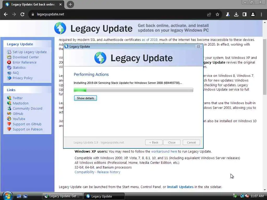The height and width of the screenshot is (200, 267).
Task: Follow the Twitter link text
Action: point(17,98)
